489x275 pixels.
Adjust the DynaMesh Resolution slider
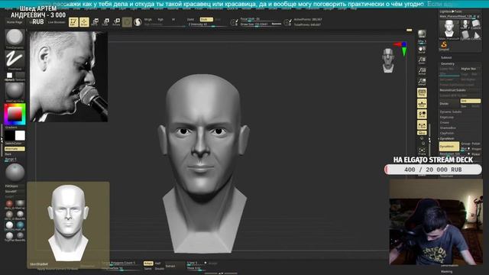point(455,154)
